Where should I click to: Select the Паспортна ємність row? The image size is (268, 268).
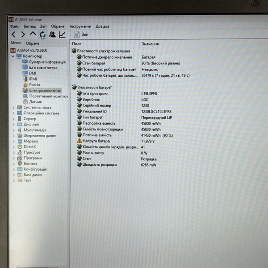[x=119, y=123]
